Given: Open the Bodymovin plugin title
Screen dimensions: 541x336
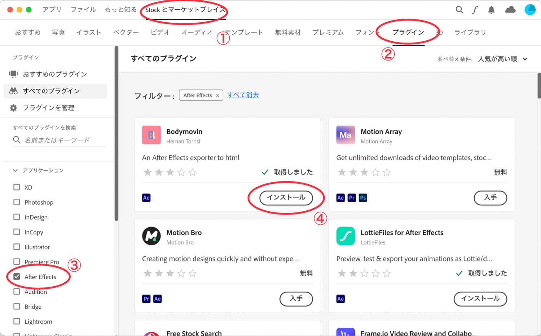Looking at the screenshot, I should [x=184, y=132].
